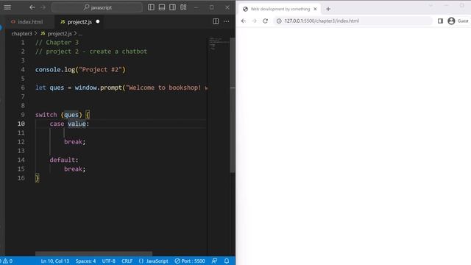Click the browser forward arrow

tap(255, 21)
